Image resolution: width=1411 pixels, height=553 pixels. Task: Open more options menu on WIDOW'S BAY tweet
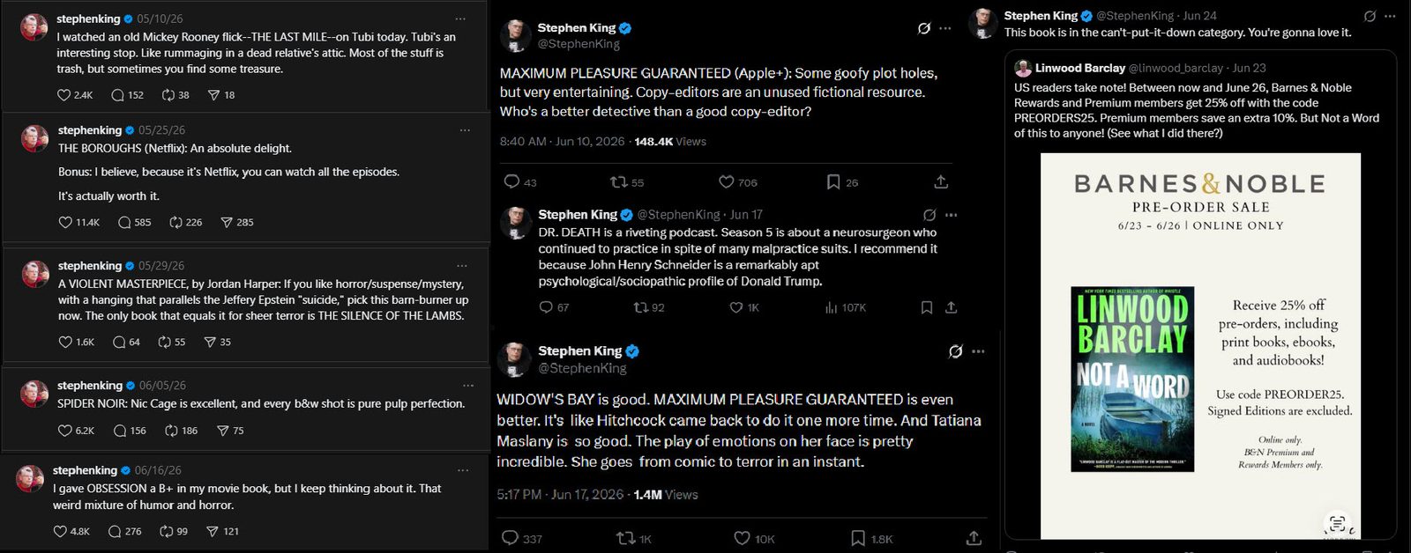pos(978,351)
